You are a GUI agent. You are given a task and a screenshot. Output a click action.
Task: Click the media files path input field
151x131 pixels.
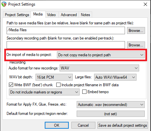pyautogui.click(x=66, y=30)
